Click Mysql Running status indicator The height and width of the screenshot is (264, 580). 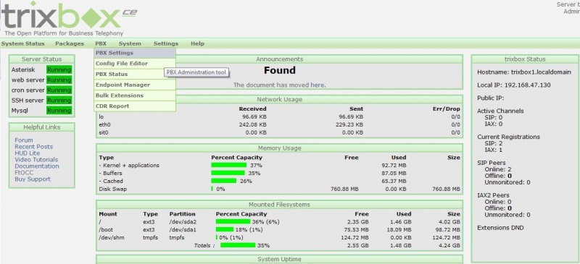coord(59,111)
